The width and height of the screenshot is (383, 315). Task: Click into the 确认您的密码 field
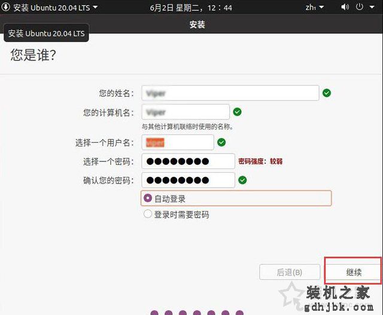point(188,180)
